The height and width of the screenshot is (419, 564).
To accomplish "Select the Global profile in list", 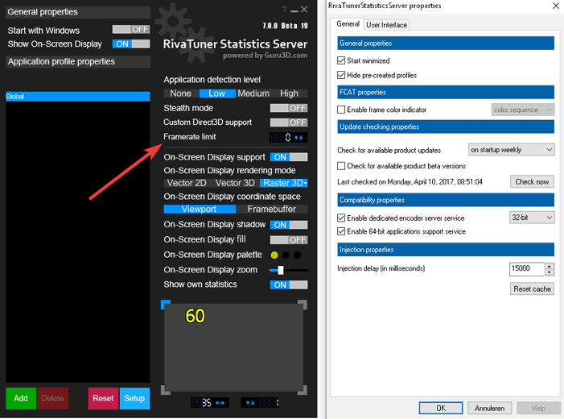I will pos(78,97).
